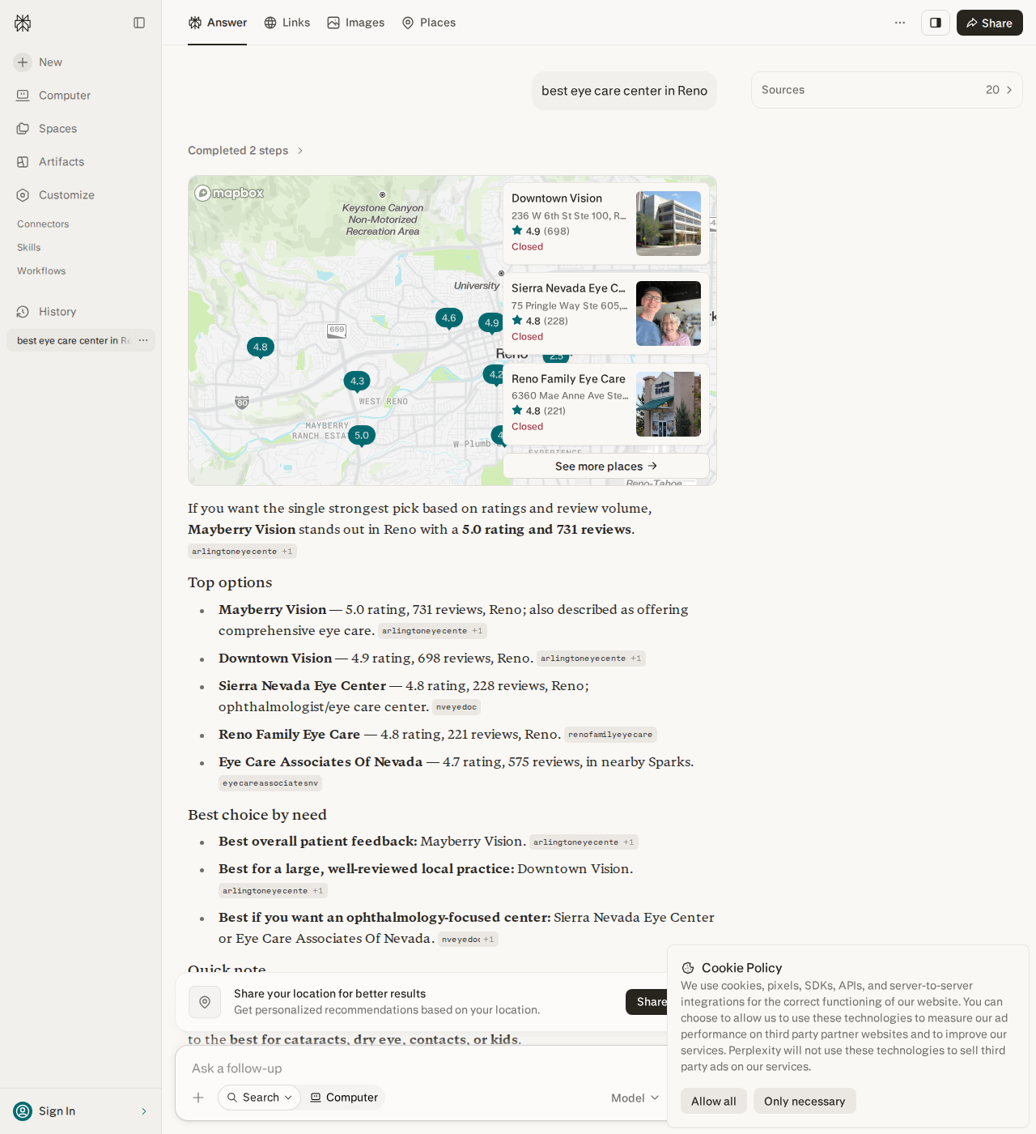This screenshot has width=1036, height=1134.
Task: Expand the Sources panel with 20 sources
Action: [x=887, y=90]
